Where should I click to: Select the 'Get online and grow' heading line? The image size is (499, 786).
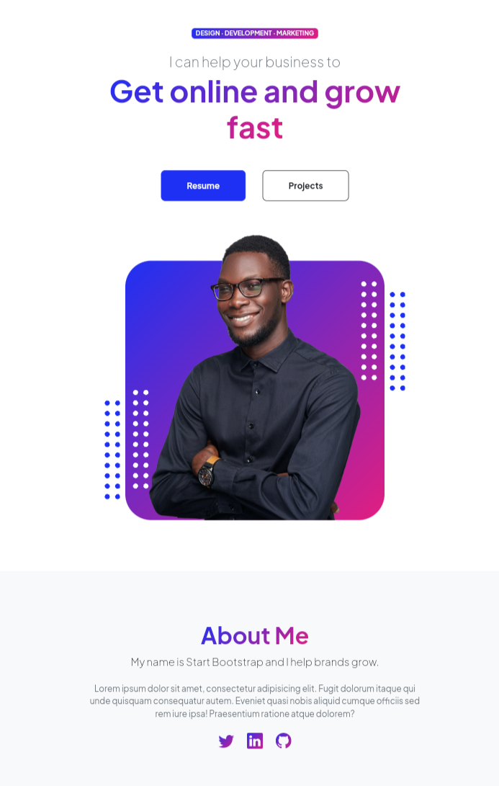click(254, 92)
